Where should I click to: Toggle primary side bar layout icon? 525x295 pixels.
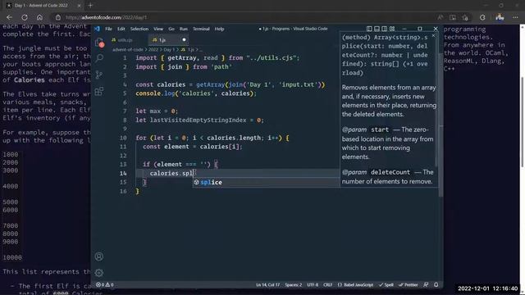tap(369, 29)
